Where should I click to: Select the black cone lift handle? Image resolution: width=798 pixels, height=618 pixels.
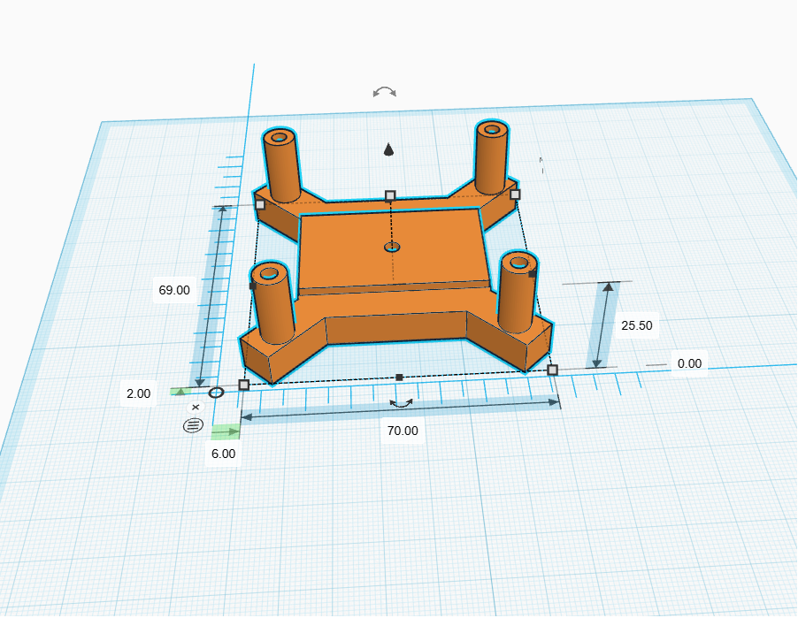coord(388,149)
